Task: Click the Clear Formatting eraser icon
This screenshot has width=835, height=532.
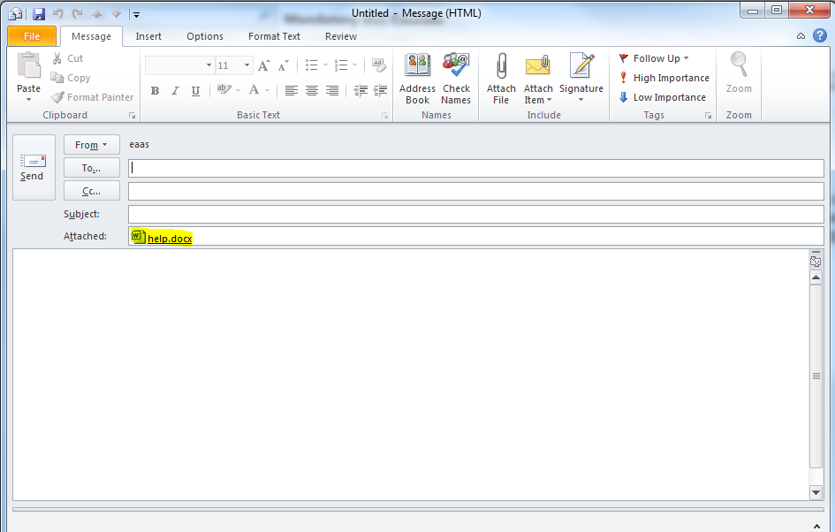Action: 379,65
